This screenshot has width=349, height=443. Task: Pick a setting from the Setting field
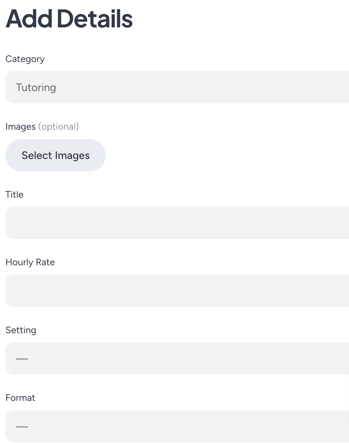pyautogui.click(x=174, y=358)
